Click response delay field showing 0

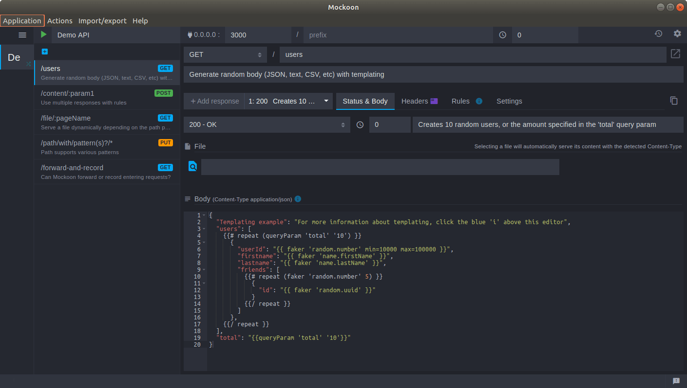coord(390,124)
